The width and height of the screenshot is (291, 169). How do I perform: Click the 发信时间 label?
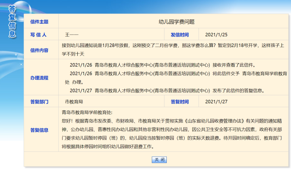(180, 35)
